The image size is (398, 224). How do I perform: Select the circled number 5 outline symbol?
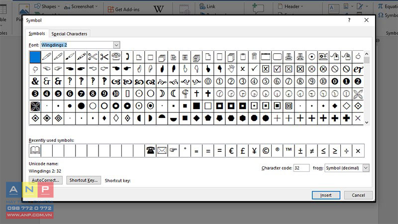(266, 81)
